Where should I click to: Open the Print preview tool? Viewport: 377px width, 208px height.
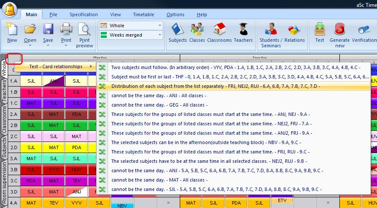85,31
